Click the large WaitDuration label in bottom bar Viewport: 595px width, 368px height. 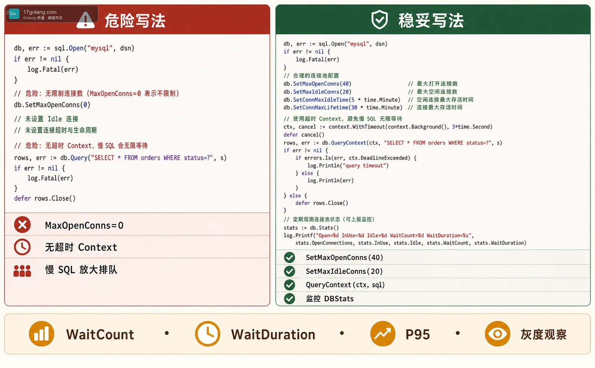point(273,334)
